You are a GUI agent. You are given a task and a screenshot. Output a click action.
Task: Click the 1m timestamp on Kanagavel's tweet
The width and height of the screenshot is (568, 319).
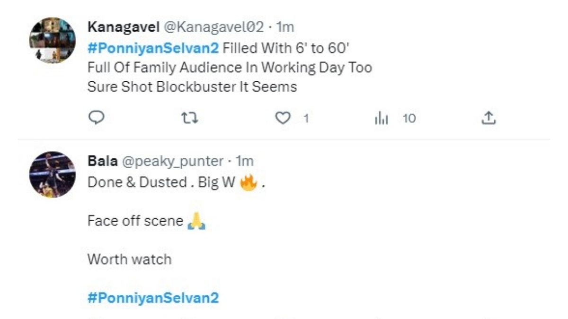[285, 27]
